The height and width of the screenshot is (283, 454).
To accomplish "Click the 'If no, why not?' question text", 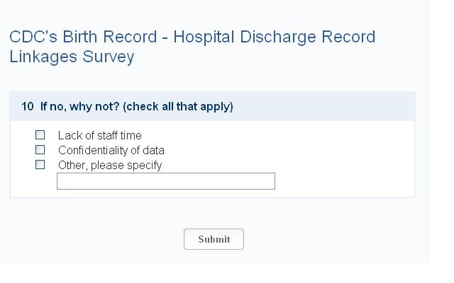I will (80, 107).
